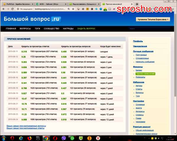Open Ваши самые просматриваемые вопросы link
This screenshot has height=141, width=177.
(x=26, y=126)
